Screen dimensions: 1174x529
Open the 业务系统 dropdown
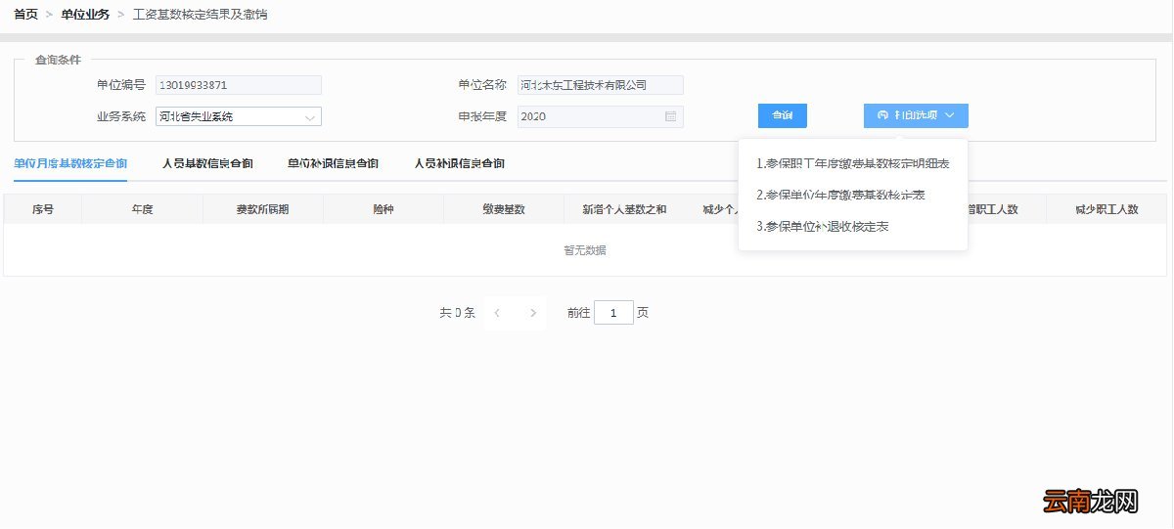(x=239, y=116)
